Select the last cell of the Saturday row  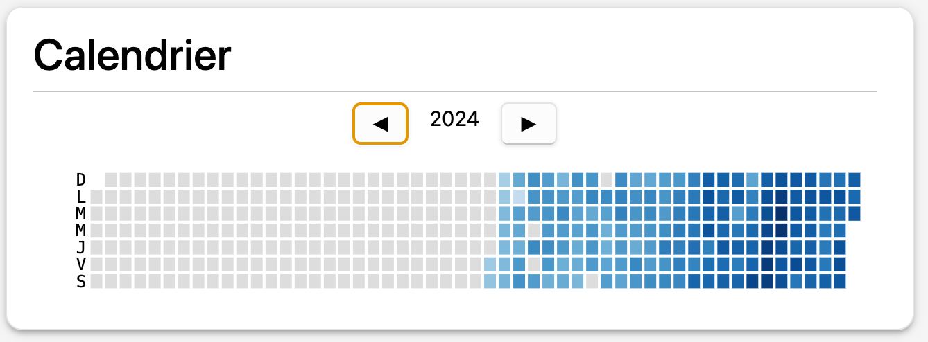pyautogui.click(x=839, y=281)
